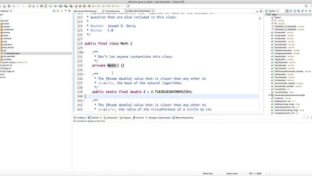
Task: Expand RandomNumberGeneratorHolder node in Outline
Action: click(x=270, y=95)
